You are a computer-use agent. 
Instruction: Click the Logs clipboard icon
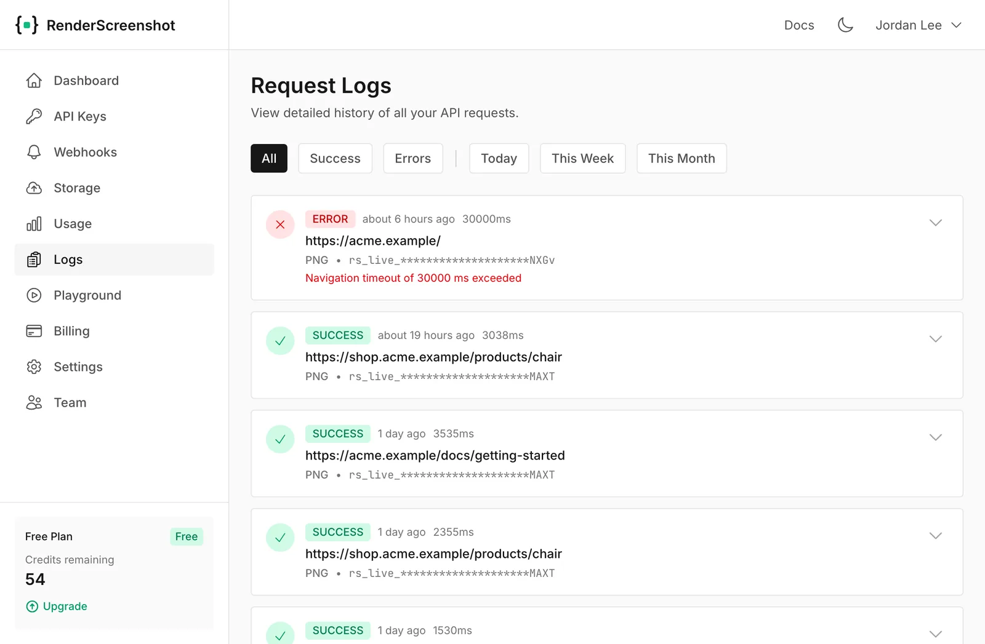click(34, 260)
